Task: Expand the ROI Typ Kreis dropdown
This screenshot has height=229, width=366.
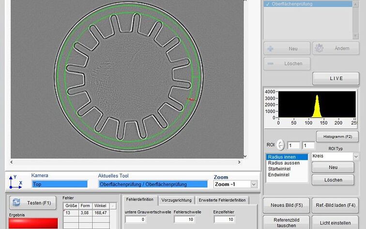Action: pos(356,157)
